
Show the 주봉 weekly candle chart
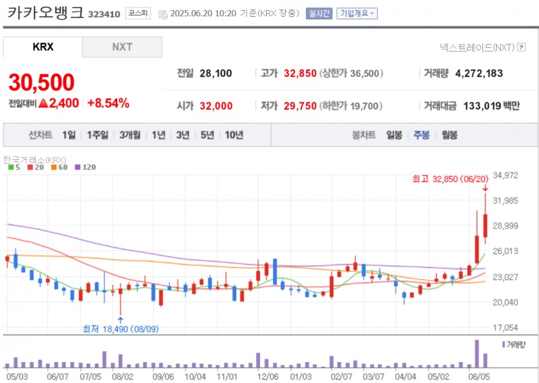tap(422, 135)
